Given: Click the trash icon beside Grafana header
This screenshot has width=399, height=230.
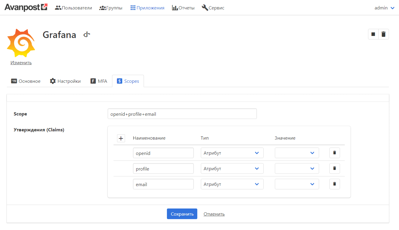Looking at the screenshot, I should pos(383,34).
